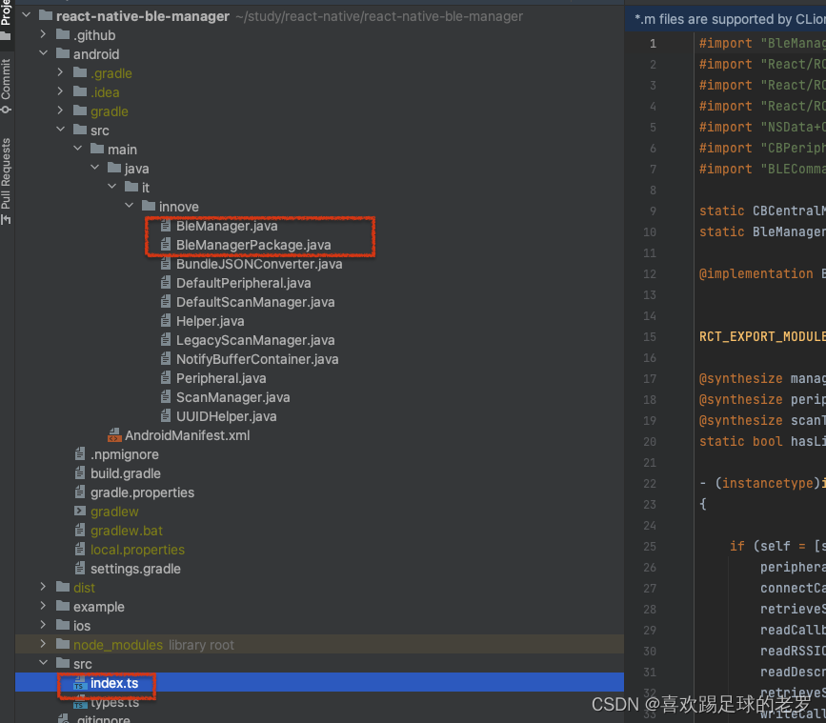Viewport: 826px width, 723px height.
Task: Collapse the innove package folder
Action: (x=129, y=206)
